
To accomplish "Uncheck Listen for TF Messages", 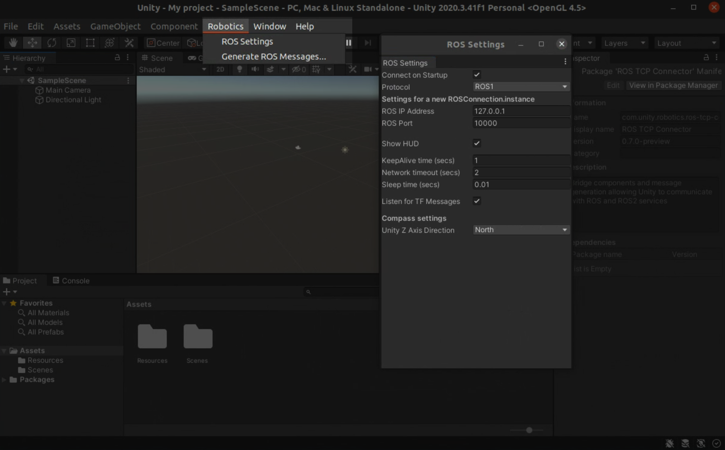I will 477,201.
